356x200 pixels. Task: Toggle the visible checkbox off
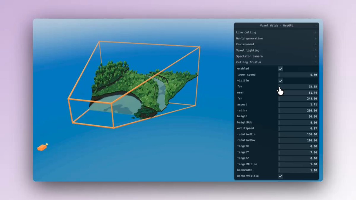[x=280, y=81]
